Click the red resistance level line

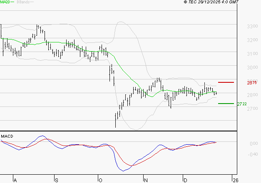(x=226, y=82)
